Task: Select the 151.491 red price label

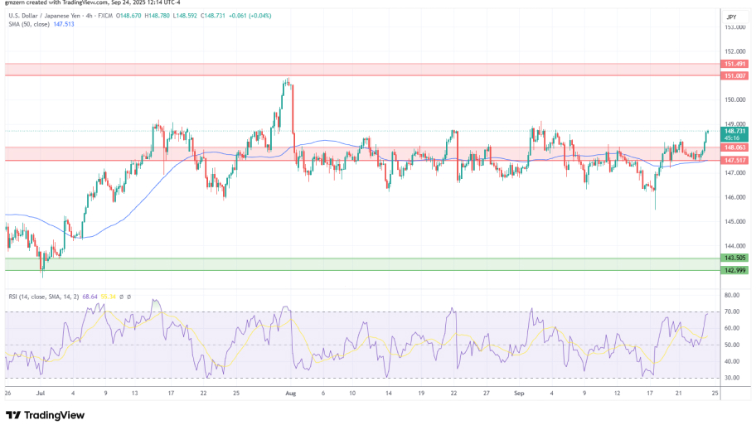Action: (734, 64)
